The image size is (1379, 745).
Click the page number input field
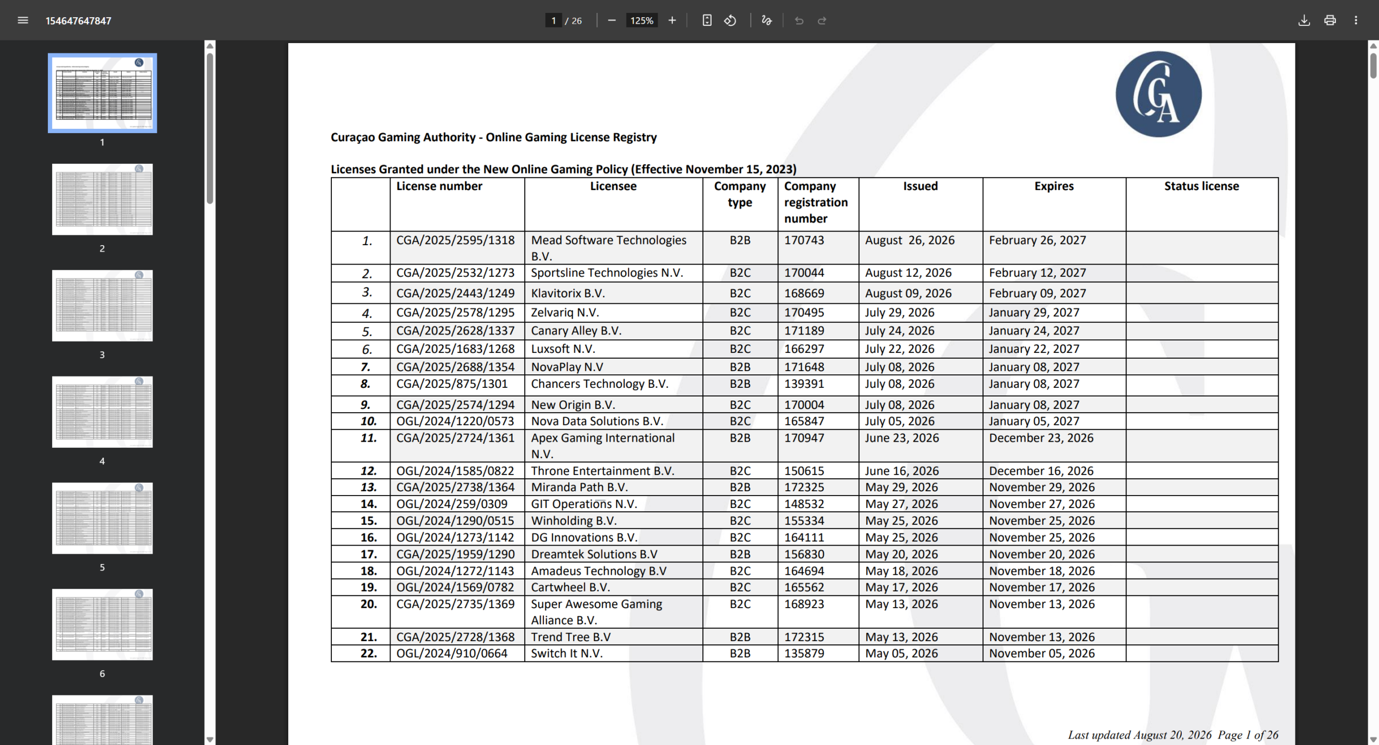tap(553, 20)
